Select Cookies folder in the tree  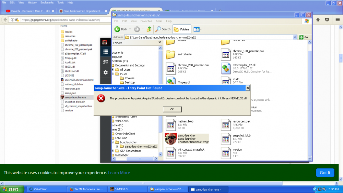(x=129, y=78)
